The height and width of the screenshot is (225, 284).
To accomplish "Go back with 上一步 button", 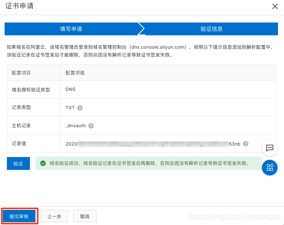I will coord(54,216).
